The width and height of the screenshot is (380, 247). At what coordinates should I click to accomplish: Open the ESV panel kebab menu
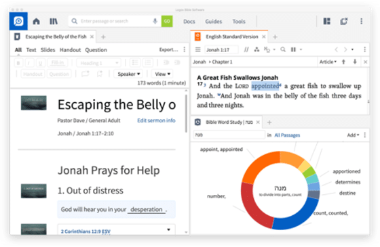click(x=365, y=49)
